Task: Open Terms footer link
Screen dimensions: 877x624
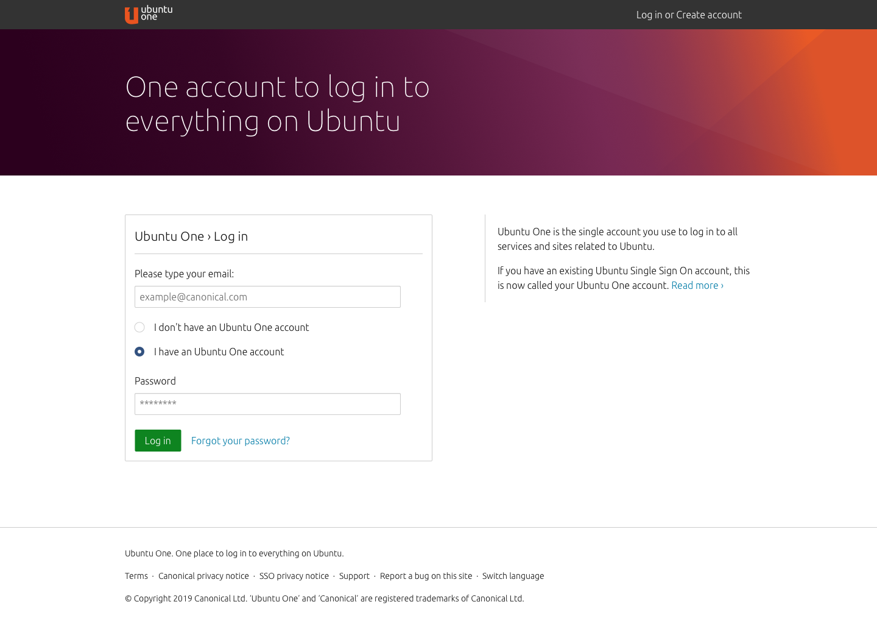Action: click(136, 576)
